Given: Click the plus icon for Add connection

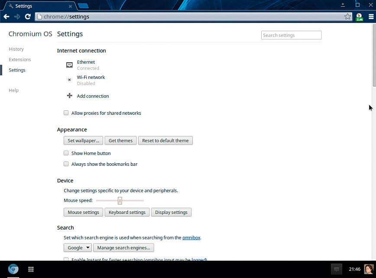Looking at the screenshot, I should point(70,96).
